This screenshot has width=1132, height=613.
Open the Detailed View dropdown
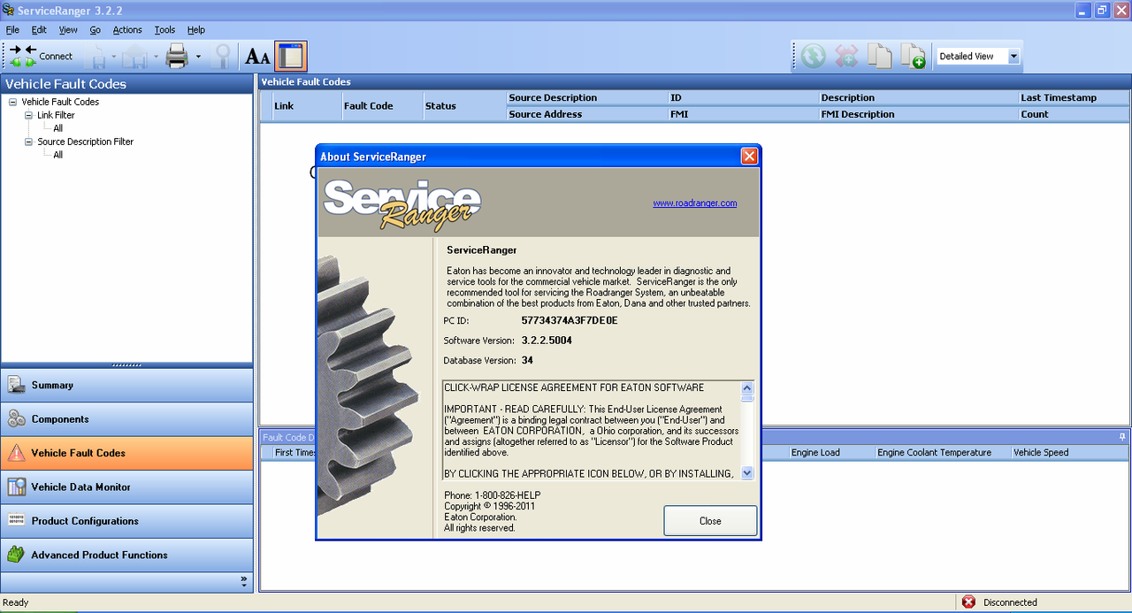coord(1013,57)
